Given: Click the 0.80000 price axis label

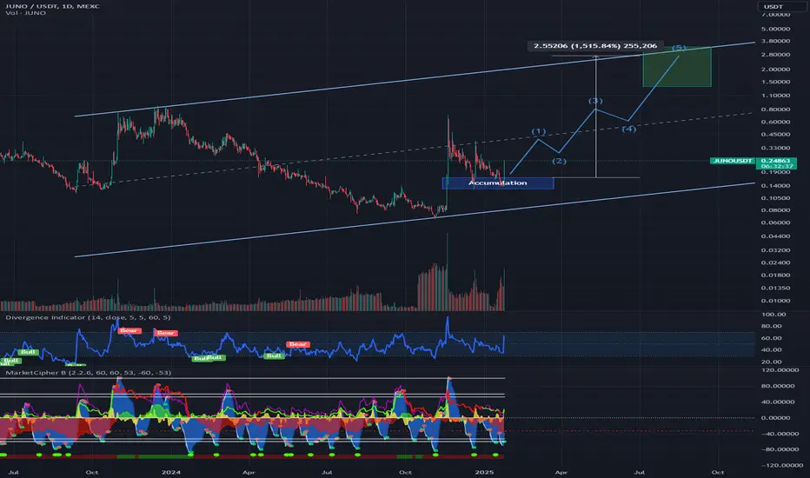Looking at the screenshot, I should [775, 110].
